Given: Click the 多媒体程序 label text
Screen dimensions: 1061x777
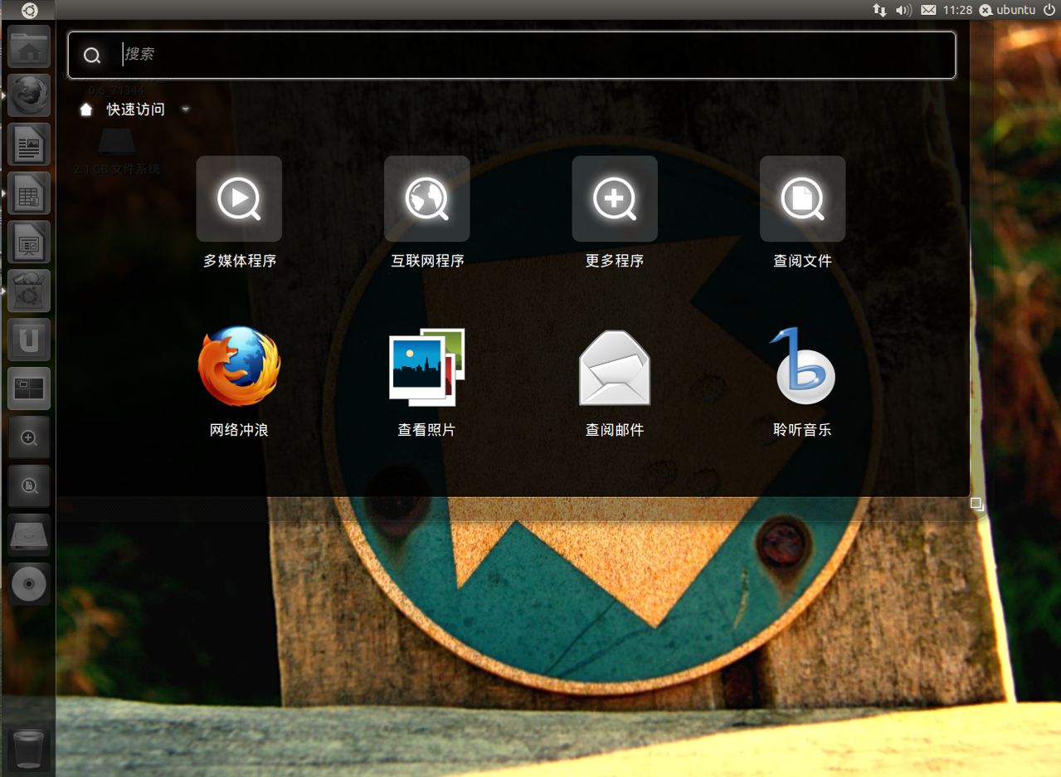Looking at the screenshot, I should click(x=240, y=261).
